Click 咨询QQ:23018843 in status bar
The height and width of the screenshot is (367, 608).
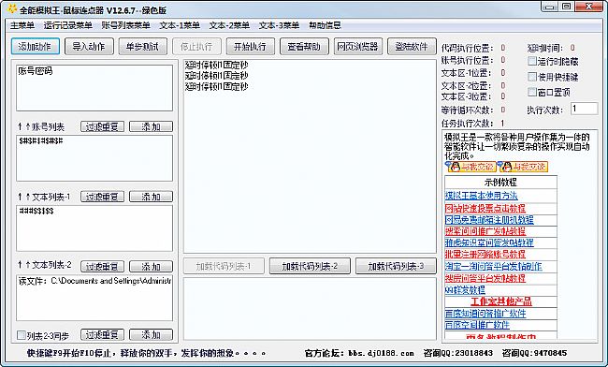tap(458, 353)
